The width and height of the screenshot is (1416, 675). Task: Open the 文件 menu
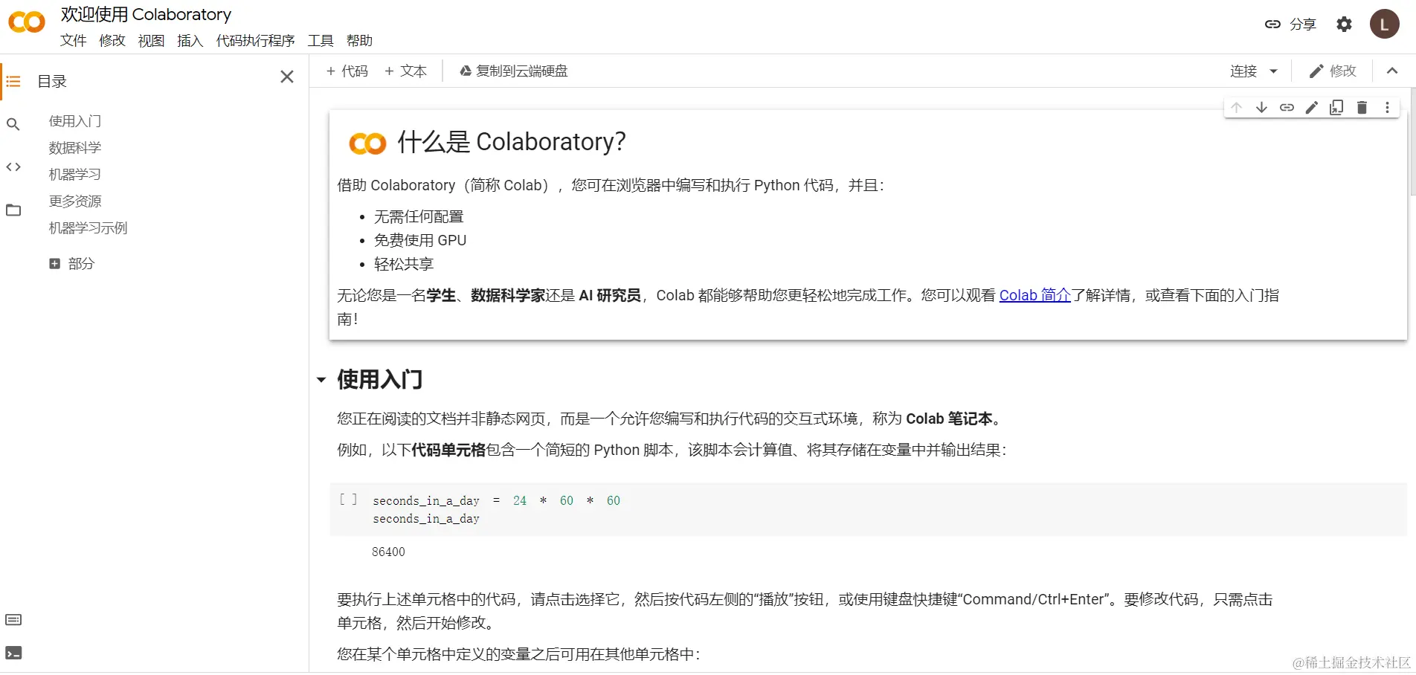click(73, 41)
